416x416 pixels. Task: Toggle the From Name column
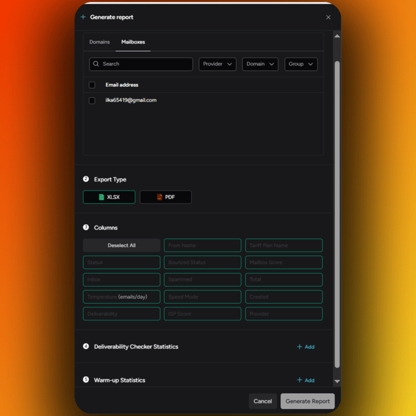(x=202, y=245)
